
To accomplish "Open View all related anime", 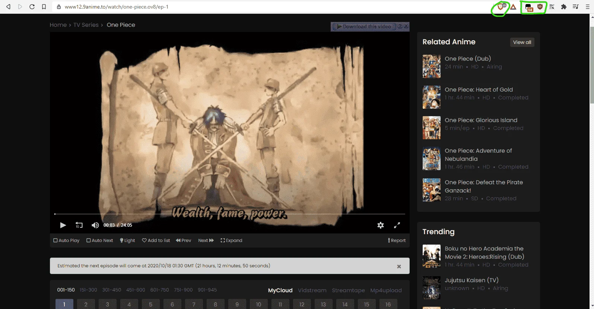I will pos(522,42).
